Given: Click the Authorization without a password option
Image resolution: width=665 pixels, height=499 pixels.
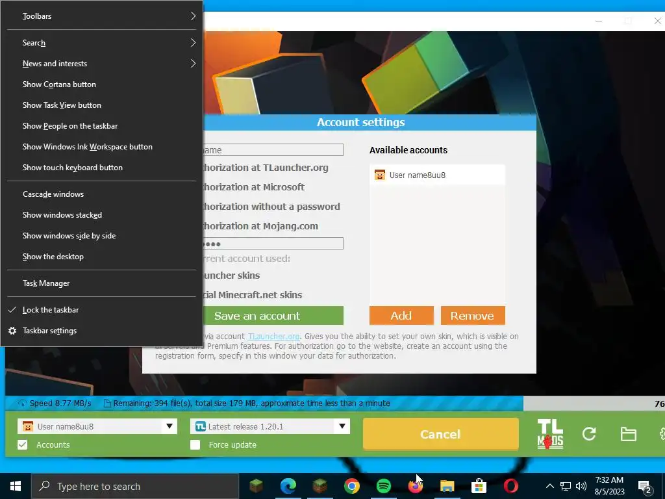Looking at the screenshot, I should pyautogui.click(x=271, y=207).
